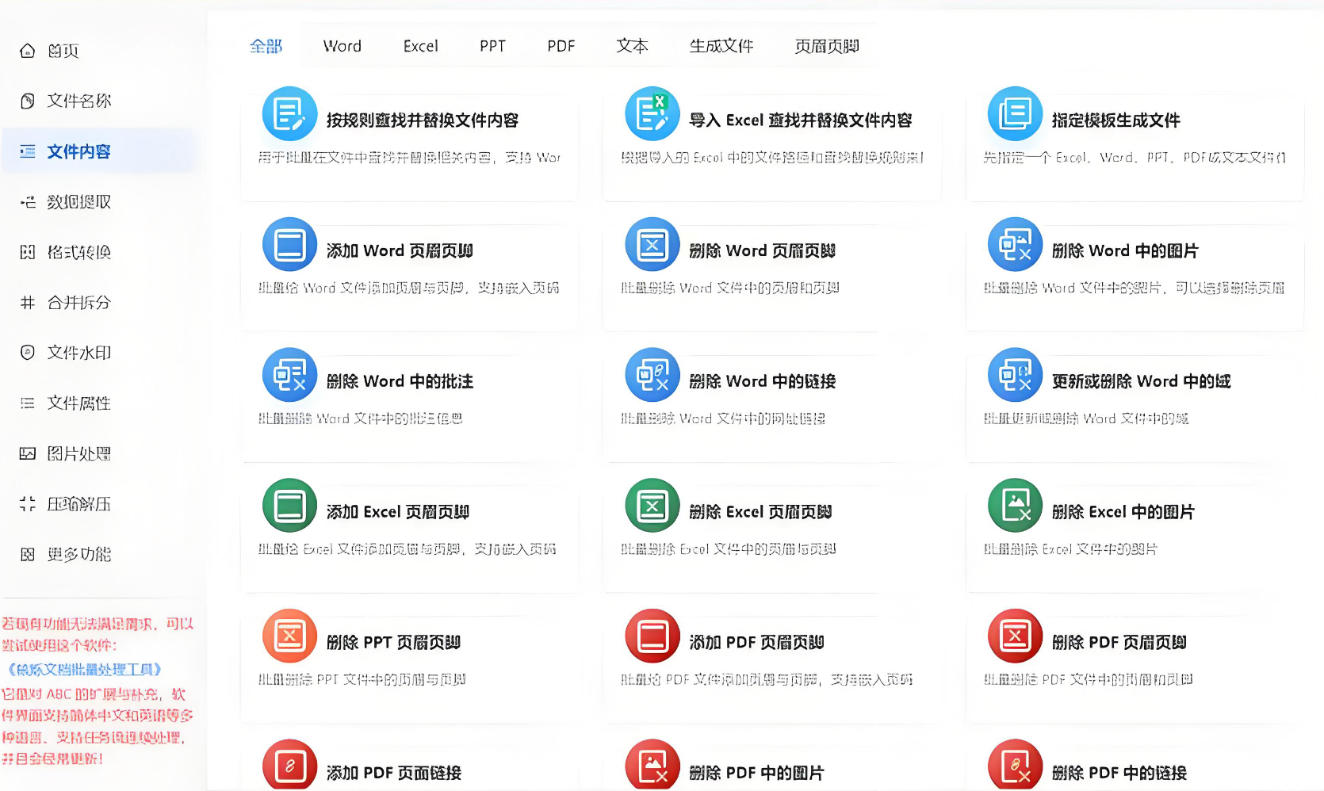Click the 删除 Excel 页眉页脚 icon
Image resolution: width=1324 pixels, height=791 pixels.
tap(652, 506)
